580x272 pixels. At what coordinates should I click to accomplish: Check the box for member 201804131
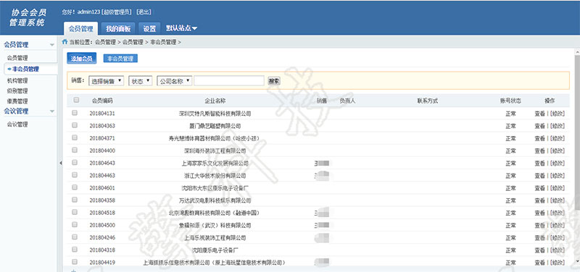click(75, 113)
